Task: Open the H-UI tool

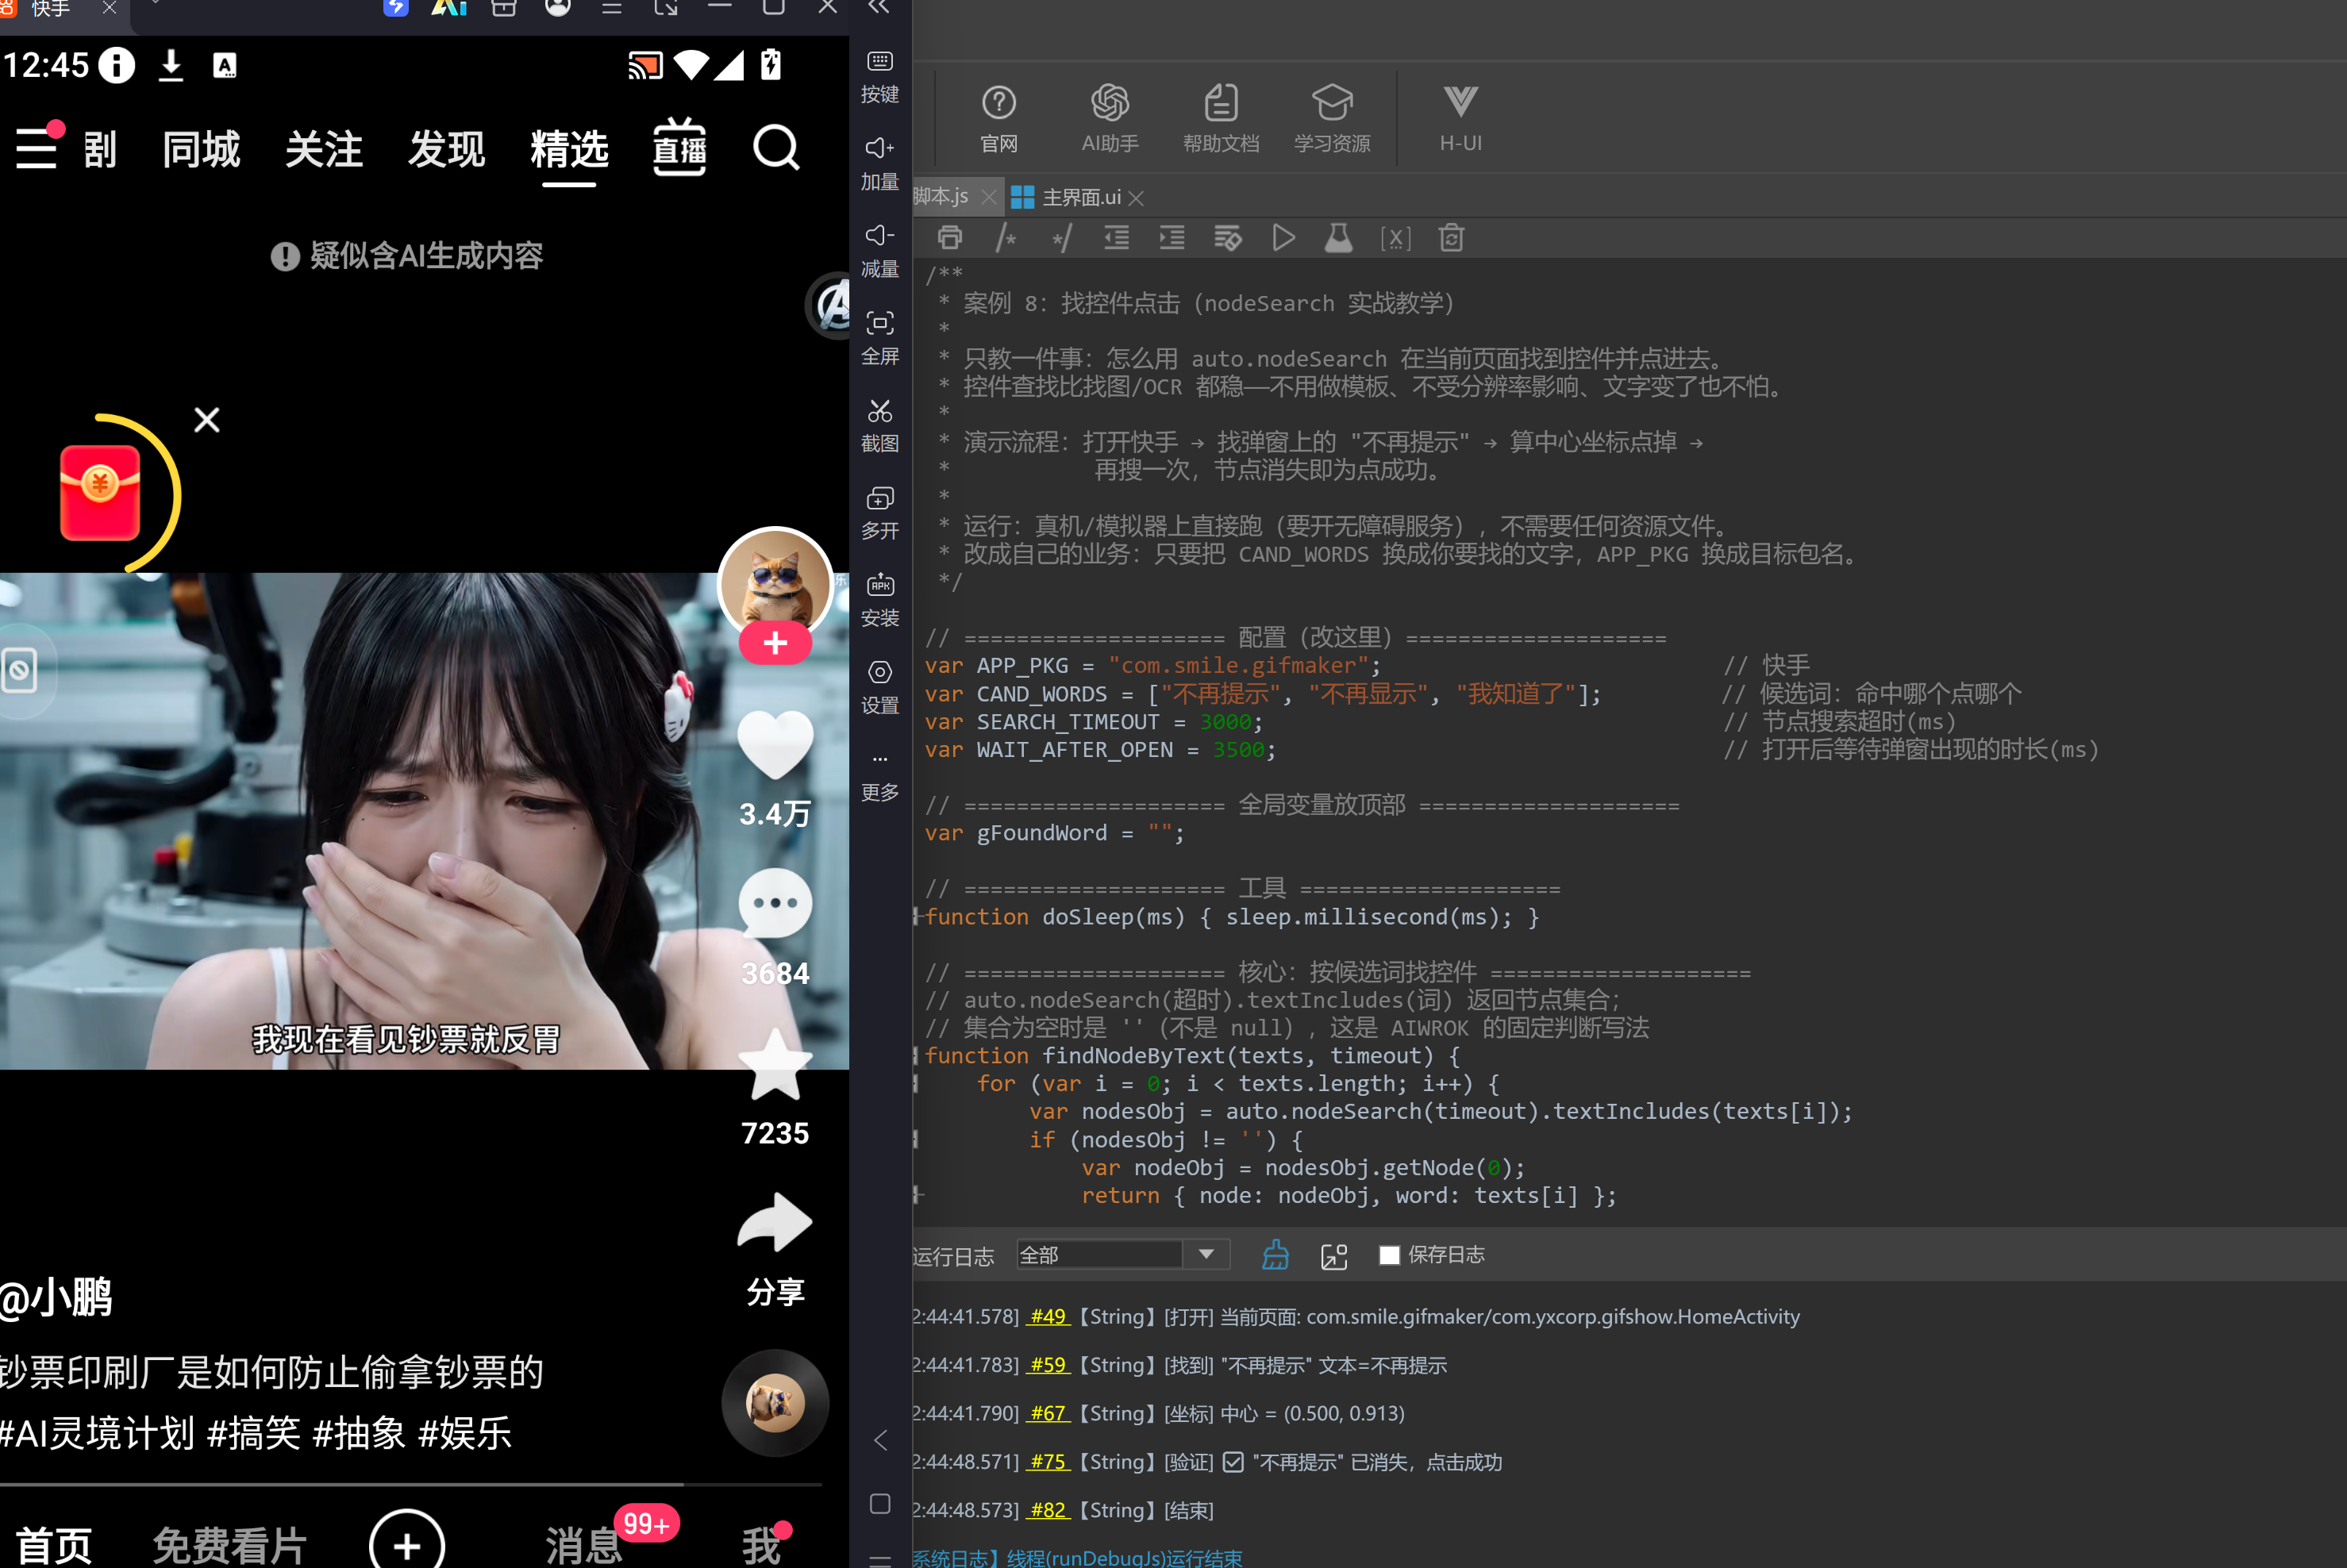Action: tap(1460, 118)
